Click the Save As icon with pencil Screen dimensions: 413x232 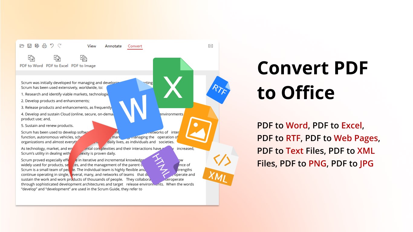(37, 46)
